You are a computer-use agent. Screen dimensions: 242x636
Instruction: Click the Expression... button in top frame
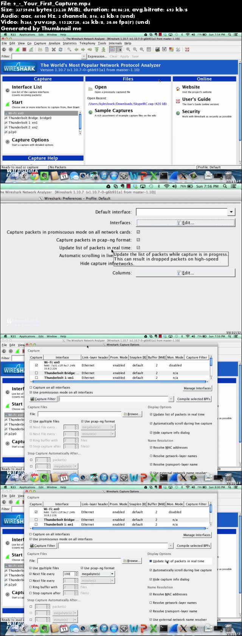tap(97, 56)
